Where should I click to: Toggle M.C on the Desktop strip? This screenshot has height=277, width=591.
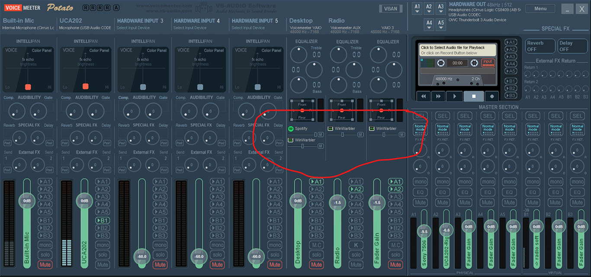316,245
